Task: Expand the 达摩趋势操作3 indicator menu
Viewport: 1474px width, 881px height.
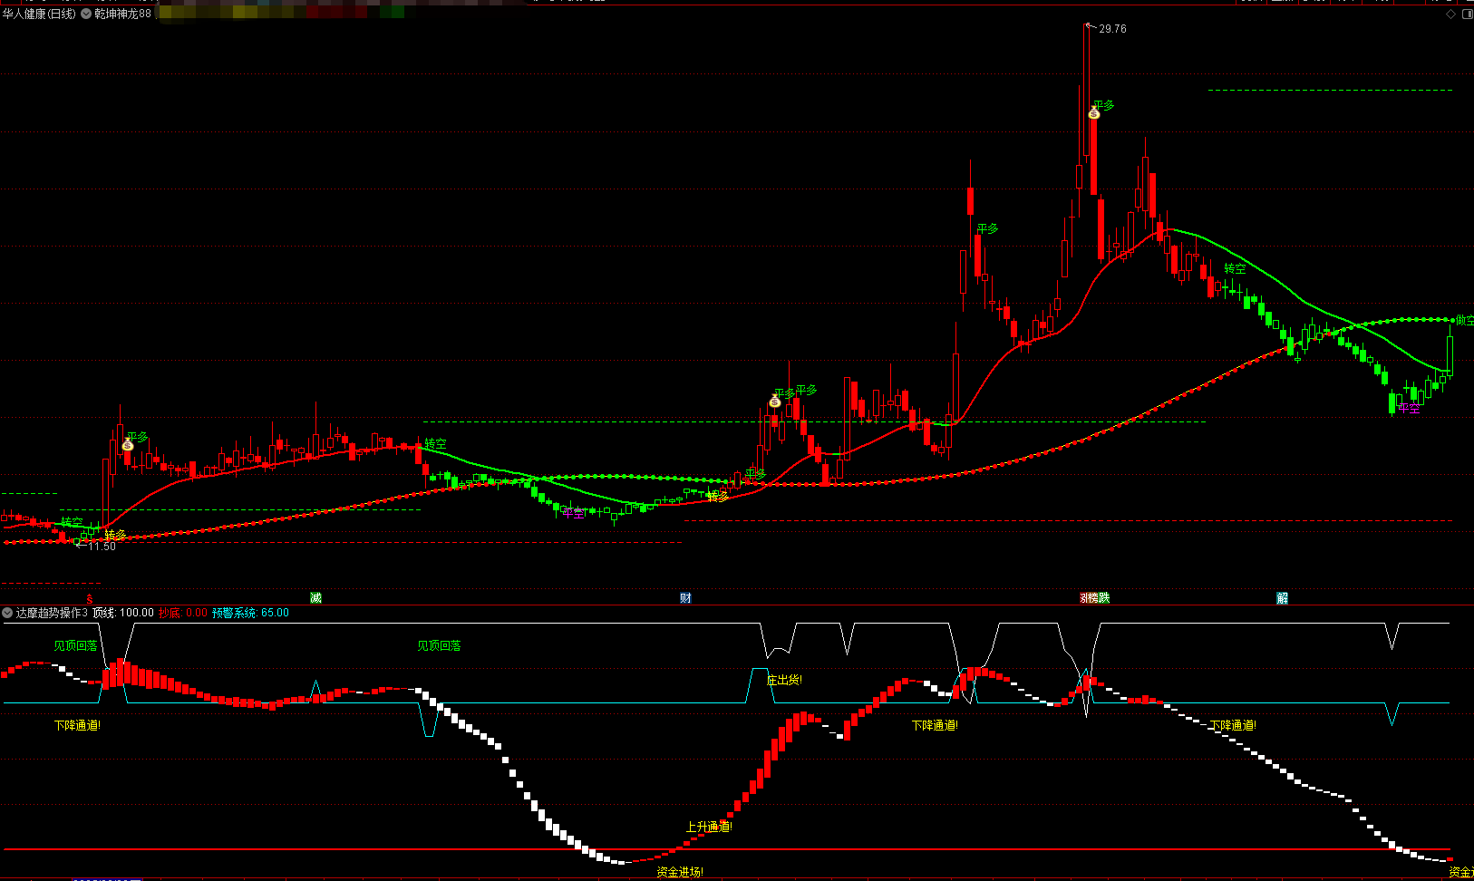Action: tap(8, 613)
